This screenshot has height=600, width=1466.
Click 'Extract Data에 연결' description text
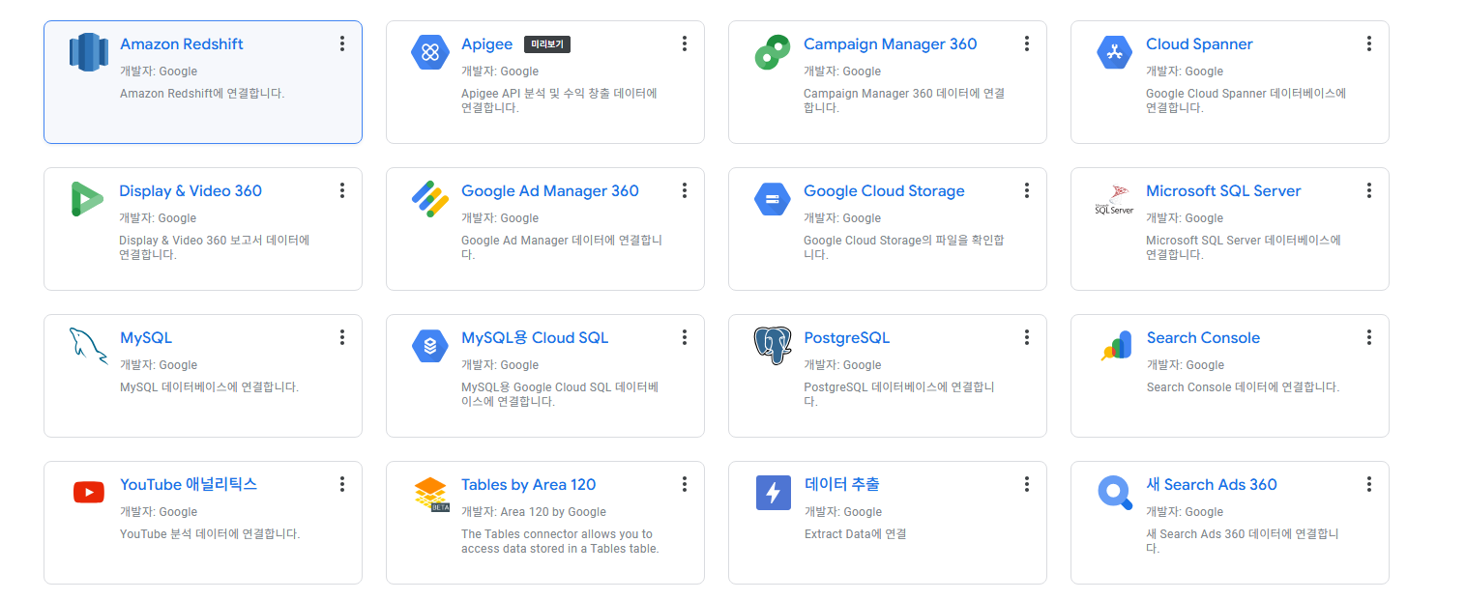click(x=855, y=534)
